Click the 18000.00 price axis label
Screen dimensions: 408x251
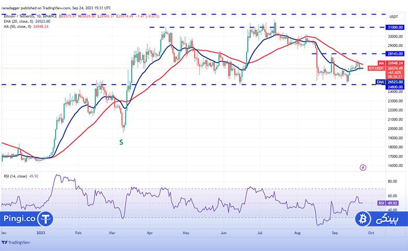[395, 147]
